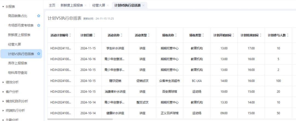Open 商品销售占比 report in sidebar
The image size is (296, 121).
(x=18, y=16)
